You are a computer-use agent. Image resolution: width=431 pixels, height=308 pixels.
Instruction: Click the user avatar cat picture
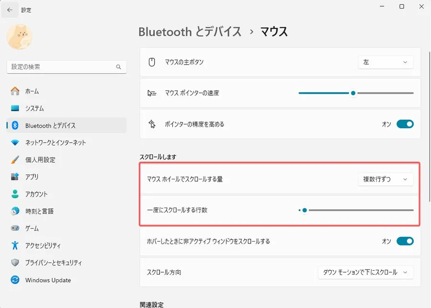[x=20, y=37]
